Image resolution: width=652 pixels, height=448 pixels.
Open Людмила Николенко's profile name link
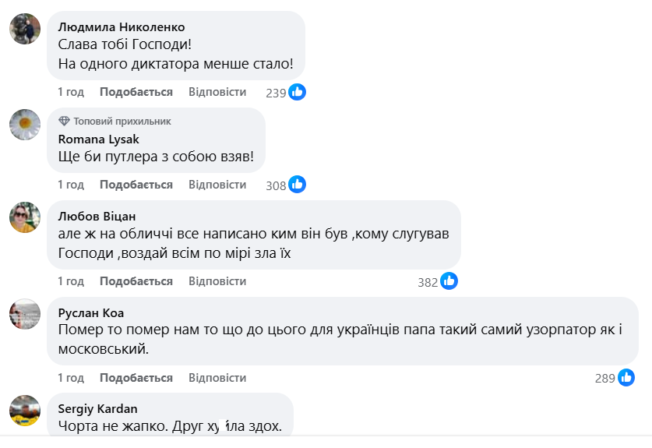[x=122, y=26]
